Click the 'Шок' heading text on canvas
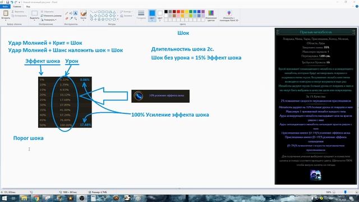Screen dimensions: 359x202 183,33
